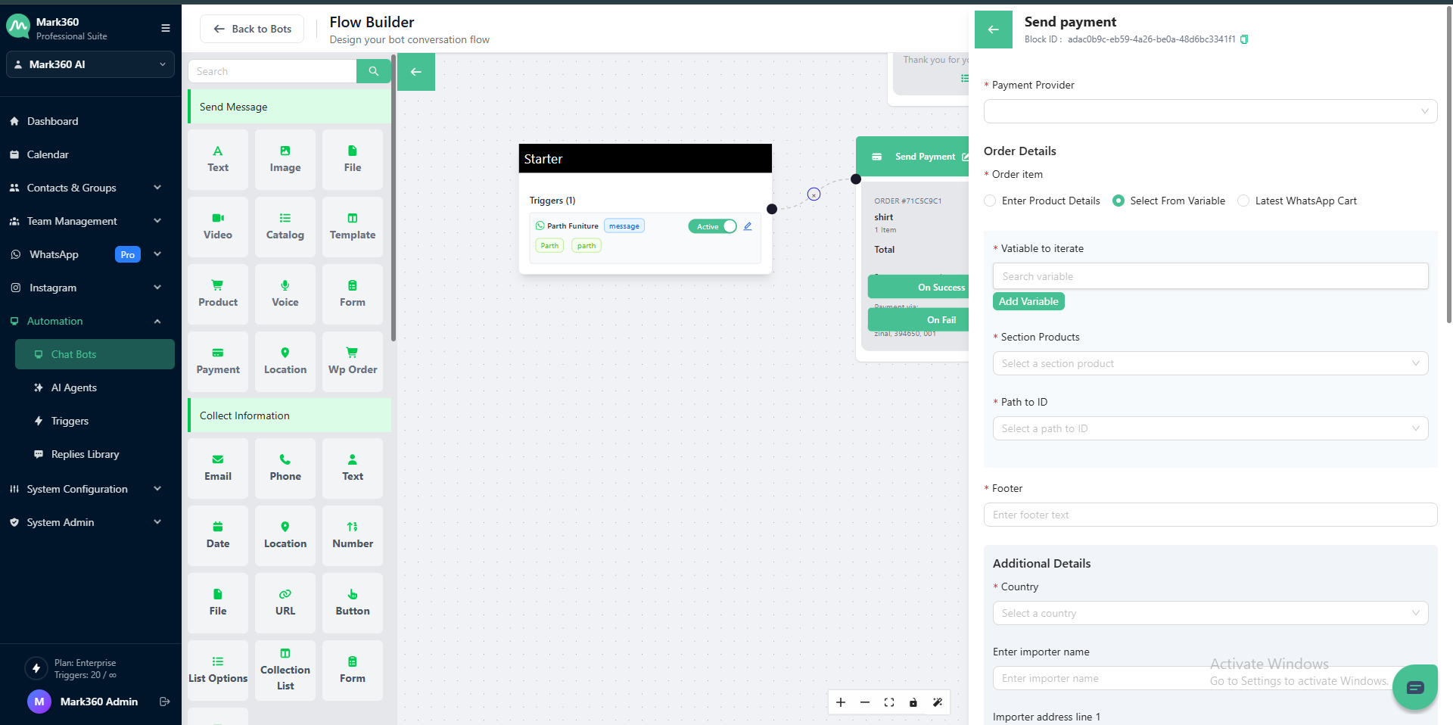Open AI Agents in sidebar
The image size is (1453, 725).
point(74,387)
